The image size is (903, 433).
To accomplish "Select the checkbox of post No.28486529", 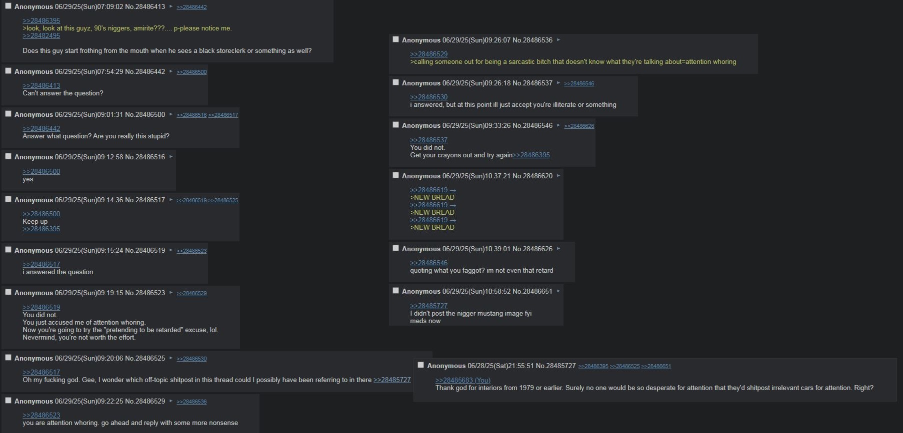I will coord(8,401).
